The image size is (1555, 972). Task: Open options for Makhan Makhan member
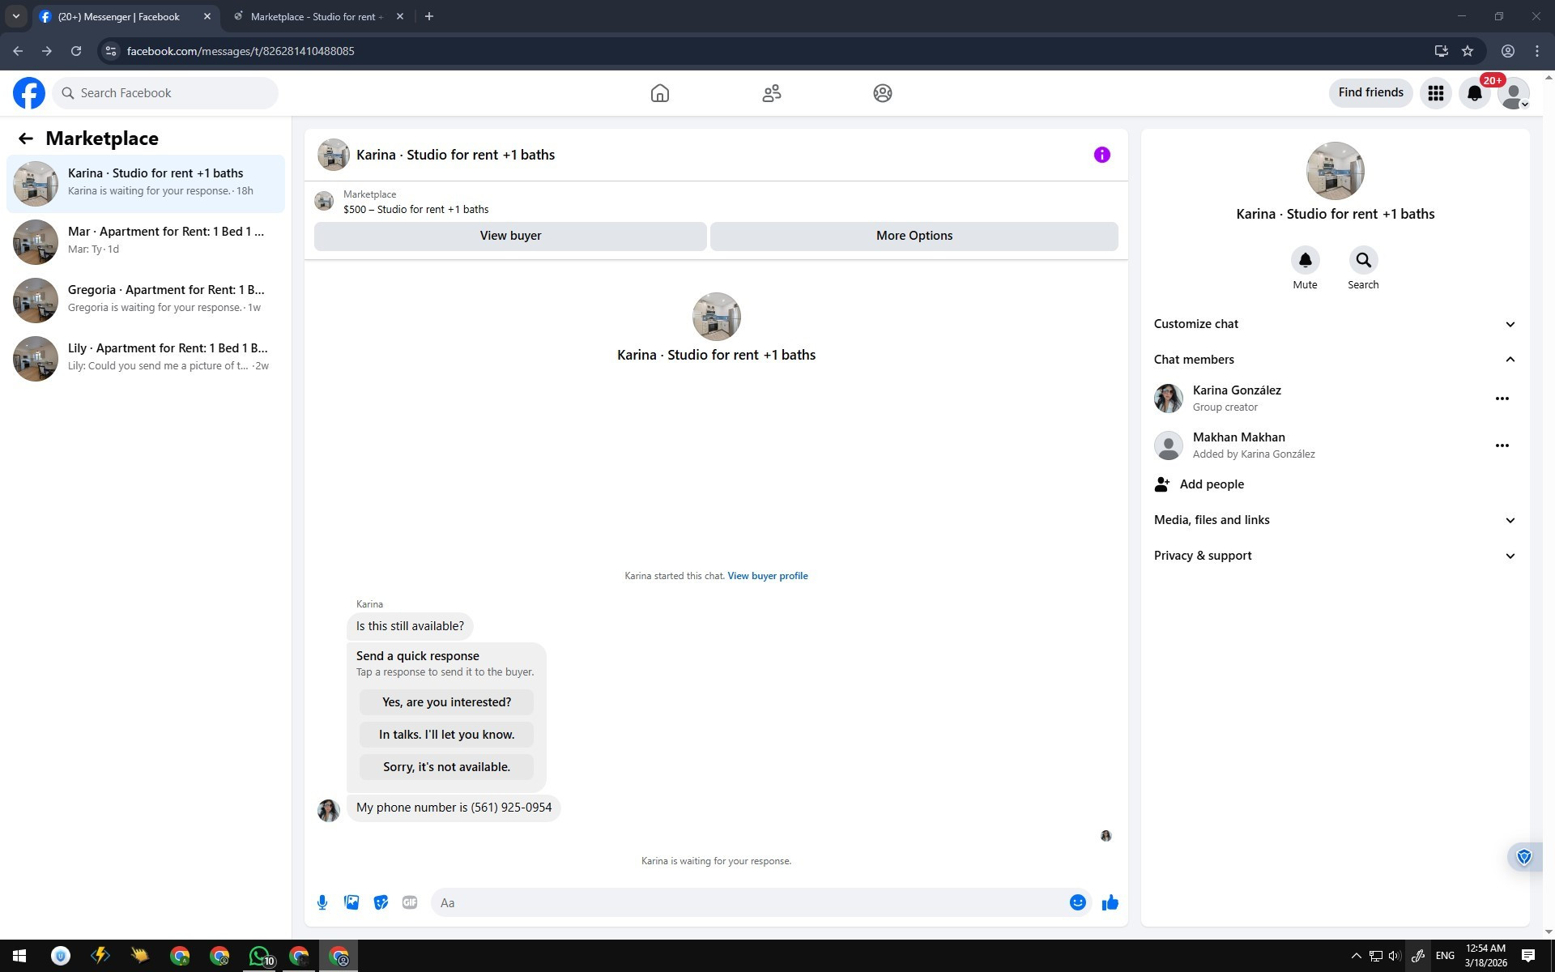pyautogui.click(x=1502, y=446)
